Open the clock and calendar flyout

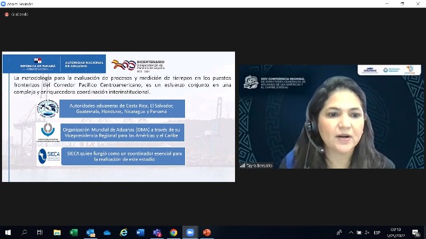point(395,232)
